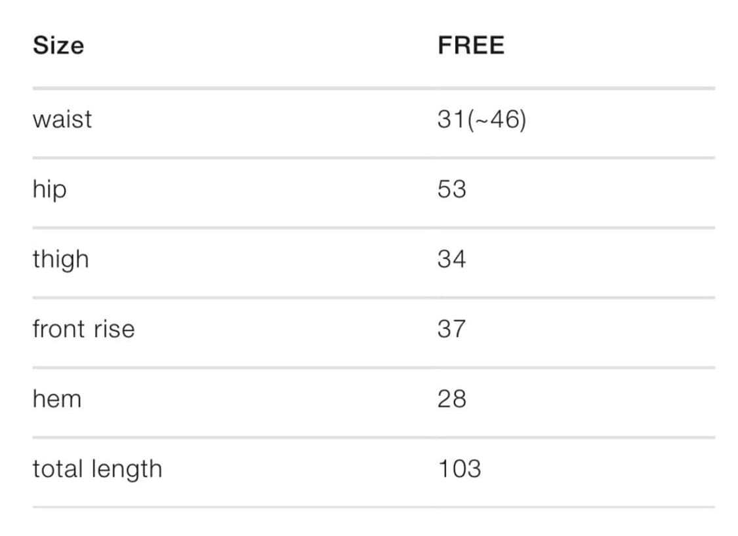Select the total length value 103
738x536 pixels.
click(x=459, y=469)
